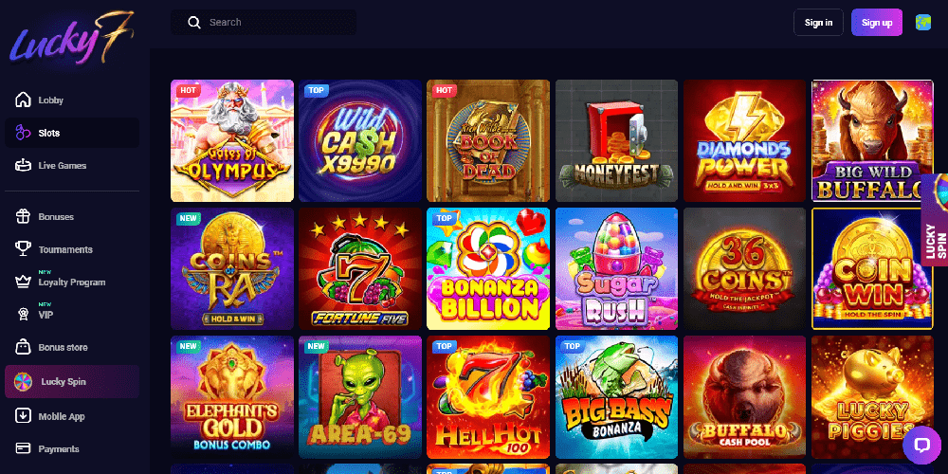This screenshot has height=474, width=948.
Task: Click into the Search field
Action: click(264, 23)
